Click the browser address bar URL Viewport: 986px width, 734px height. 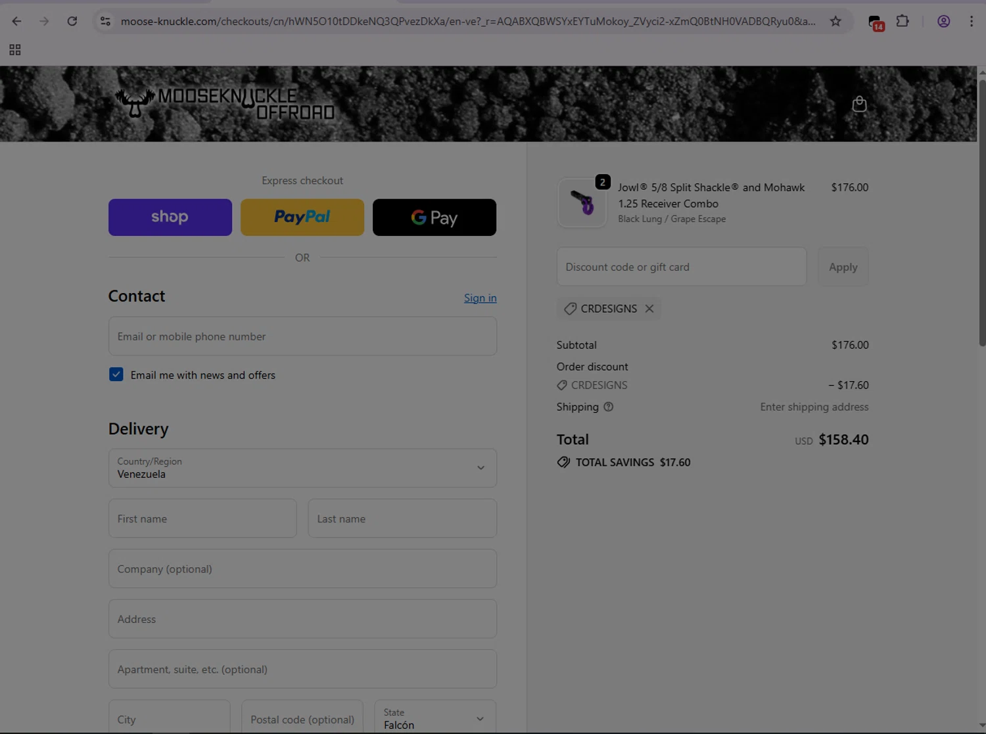(x=468, y=21)
